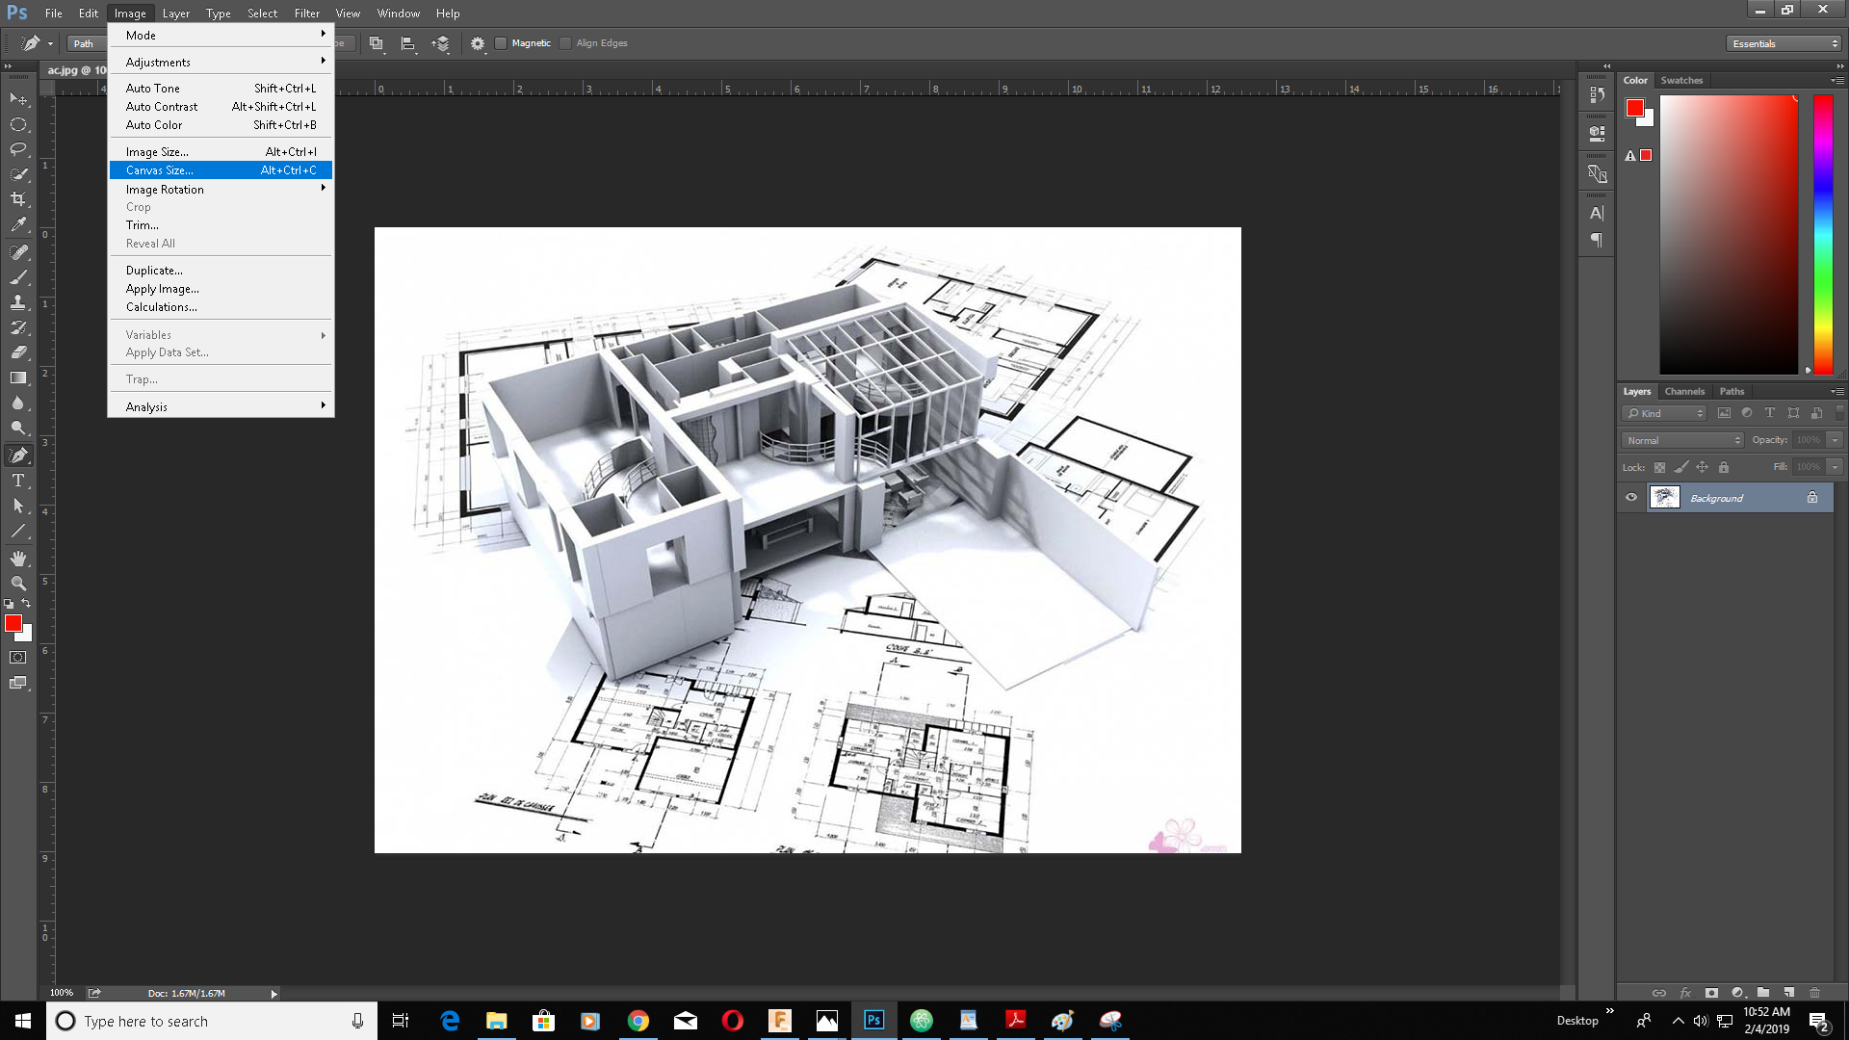Select the Crop tool
1849x1040 pixels.
click(x=18, y=199)
